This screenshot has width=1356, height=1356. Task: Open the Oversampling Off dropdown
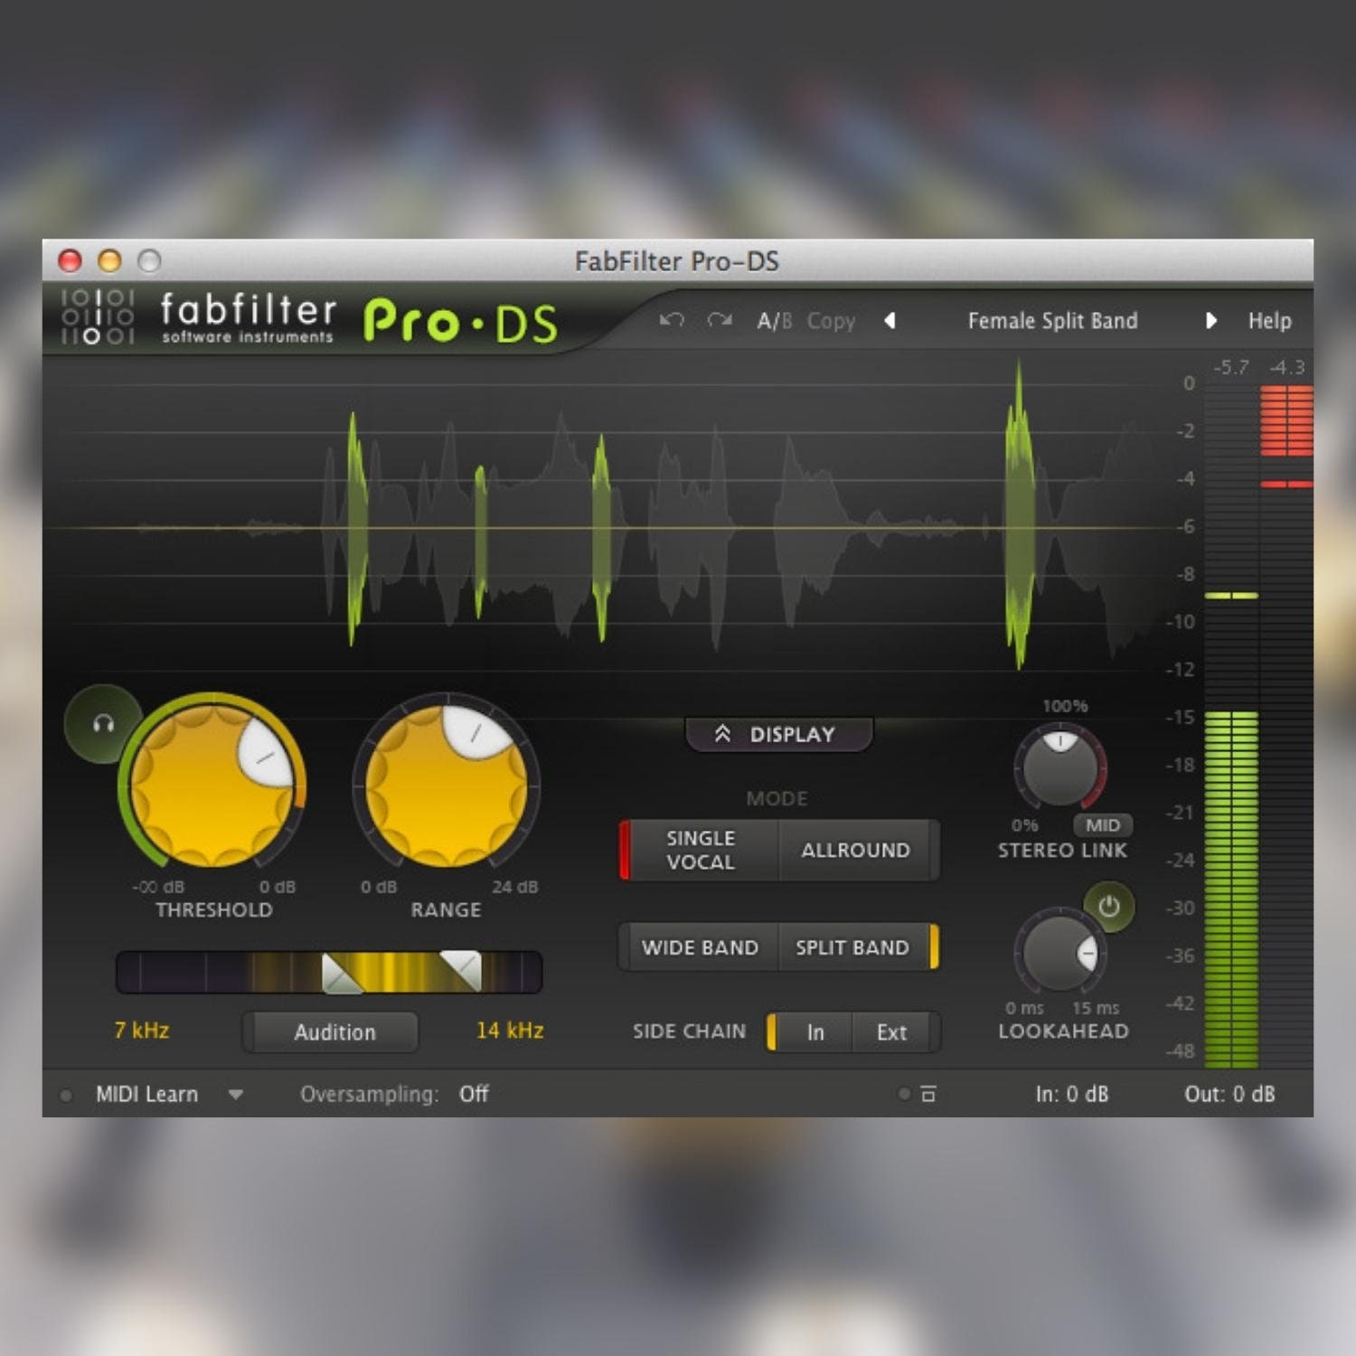pyautogui.click(x=474, y=1095)
